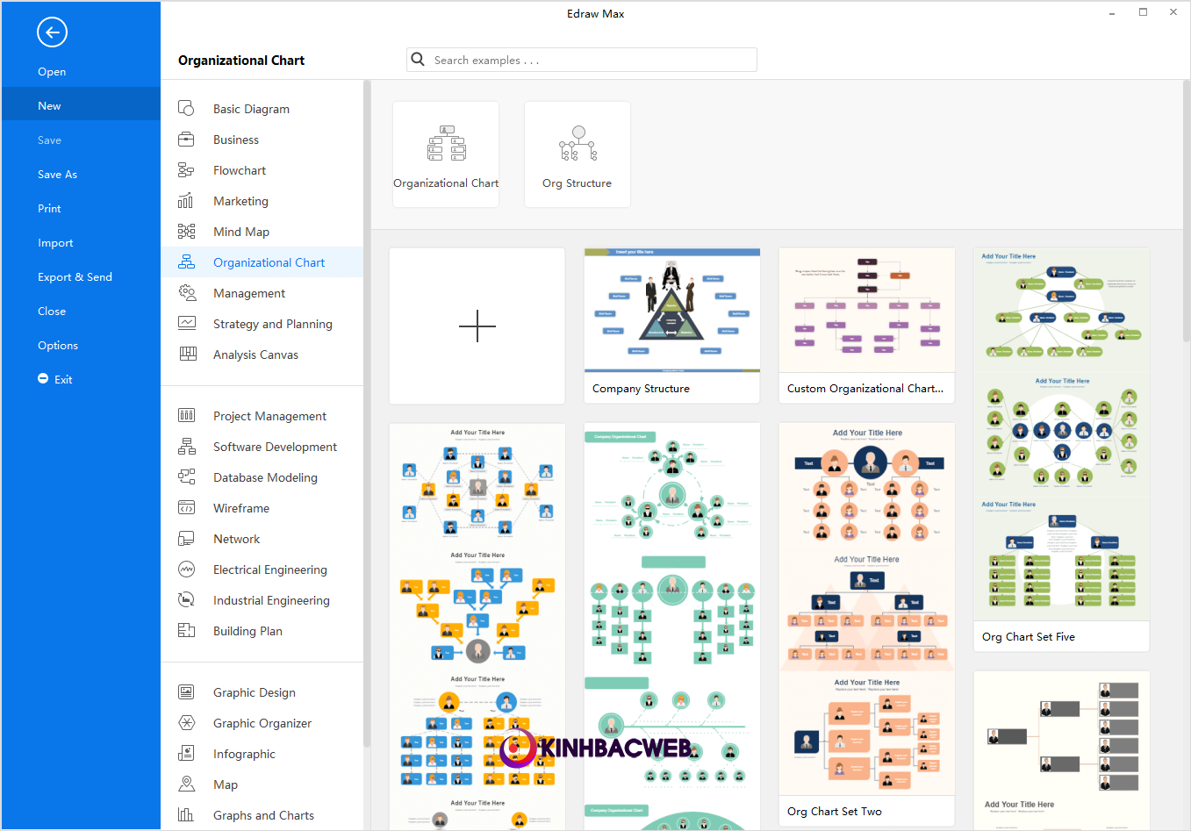Select the New menu item

coord(81,105)
